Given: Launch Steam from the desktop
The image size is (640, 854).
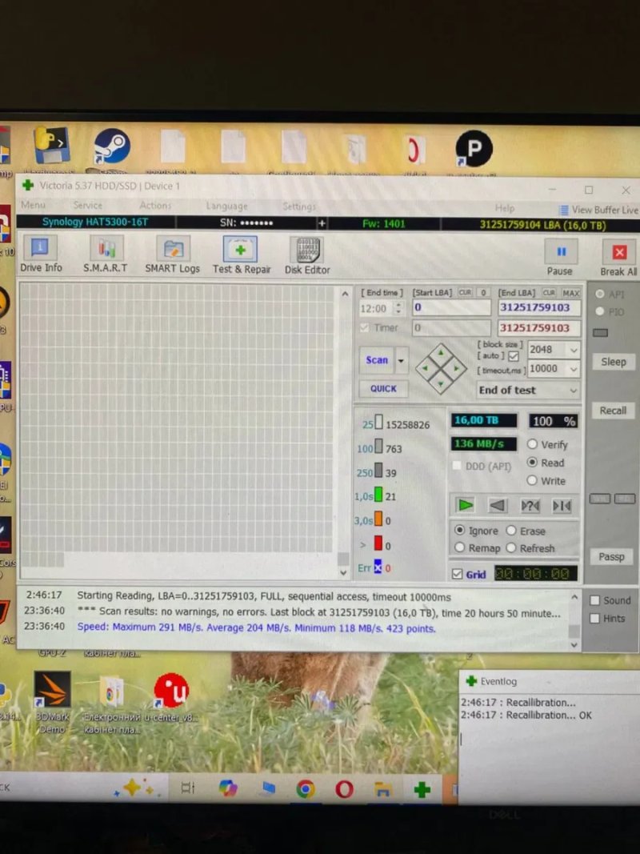Looking at the screenshot, I should (111, 147).
